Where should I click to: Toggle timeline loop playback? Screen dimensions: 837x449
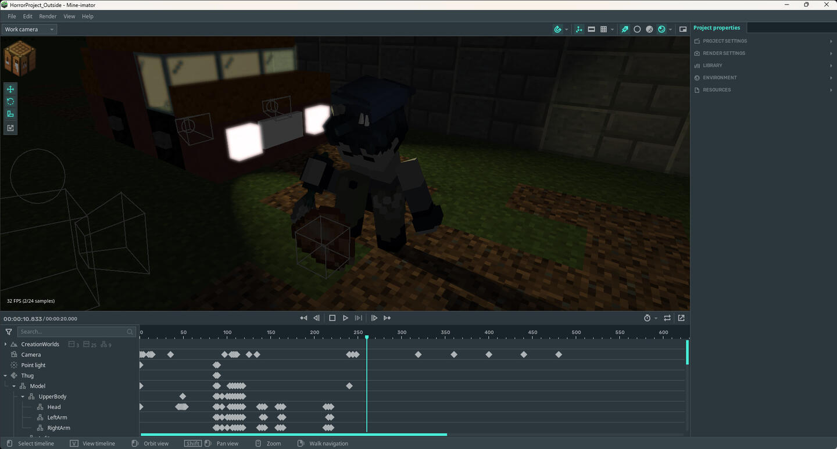click(x=667, y=318)
